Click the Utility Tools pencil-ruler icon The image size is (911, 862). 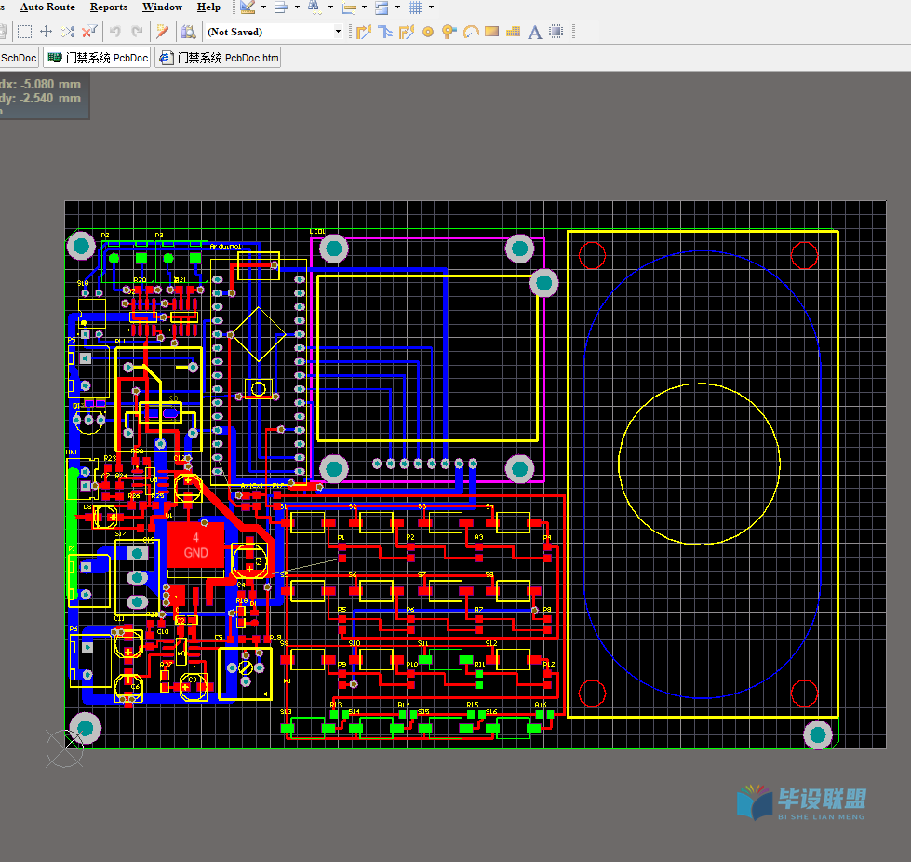[248, 7]
